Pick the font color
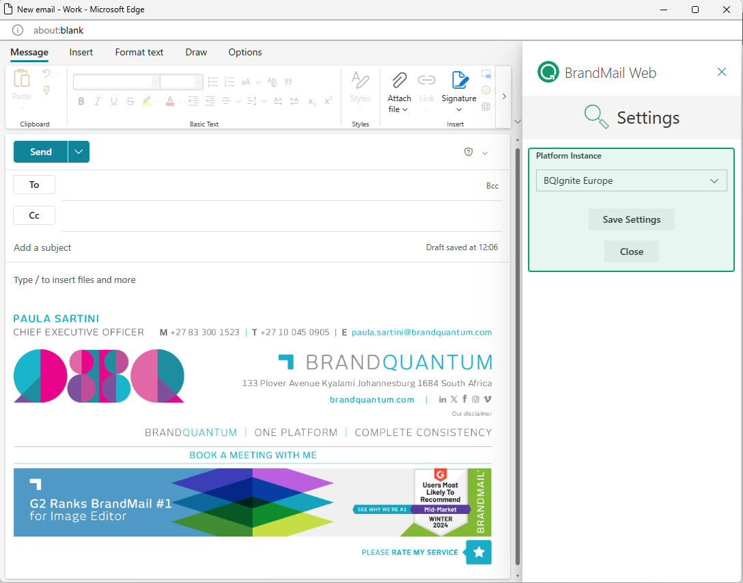This screenshot has width=743, height=583. (169, 101)
